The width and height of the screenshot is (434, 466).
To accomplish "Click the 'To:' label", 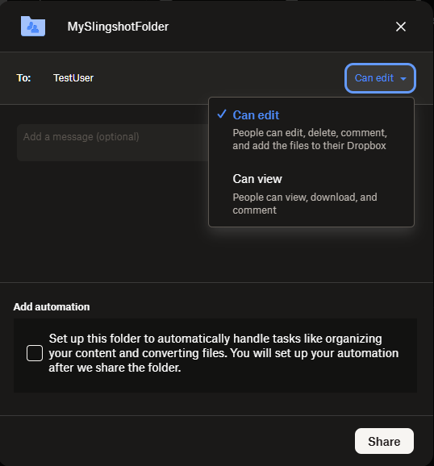I will click(23, 78).
